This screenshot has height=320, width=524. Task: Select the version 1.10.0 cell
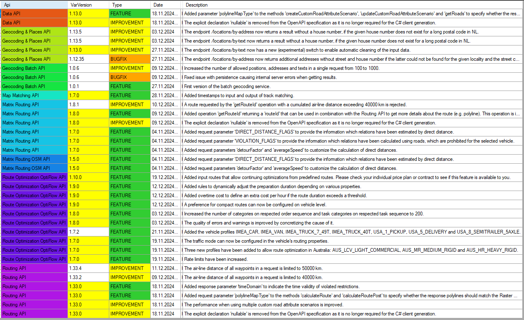[x=88, y=177]
